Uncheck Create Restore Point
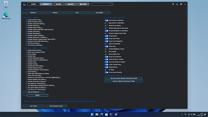This screenshot has width=208, height=117. [27, 20]
